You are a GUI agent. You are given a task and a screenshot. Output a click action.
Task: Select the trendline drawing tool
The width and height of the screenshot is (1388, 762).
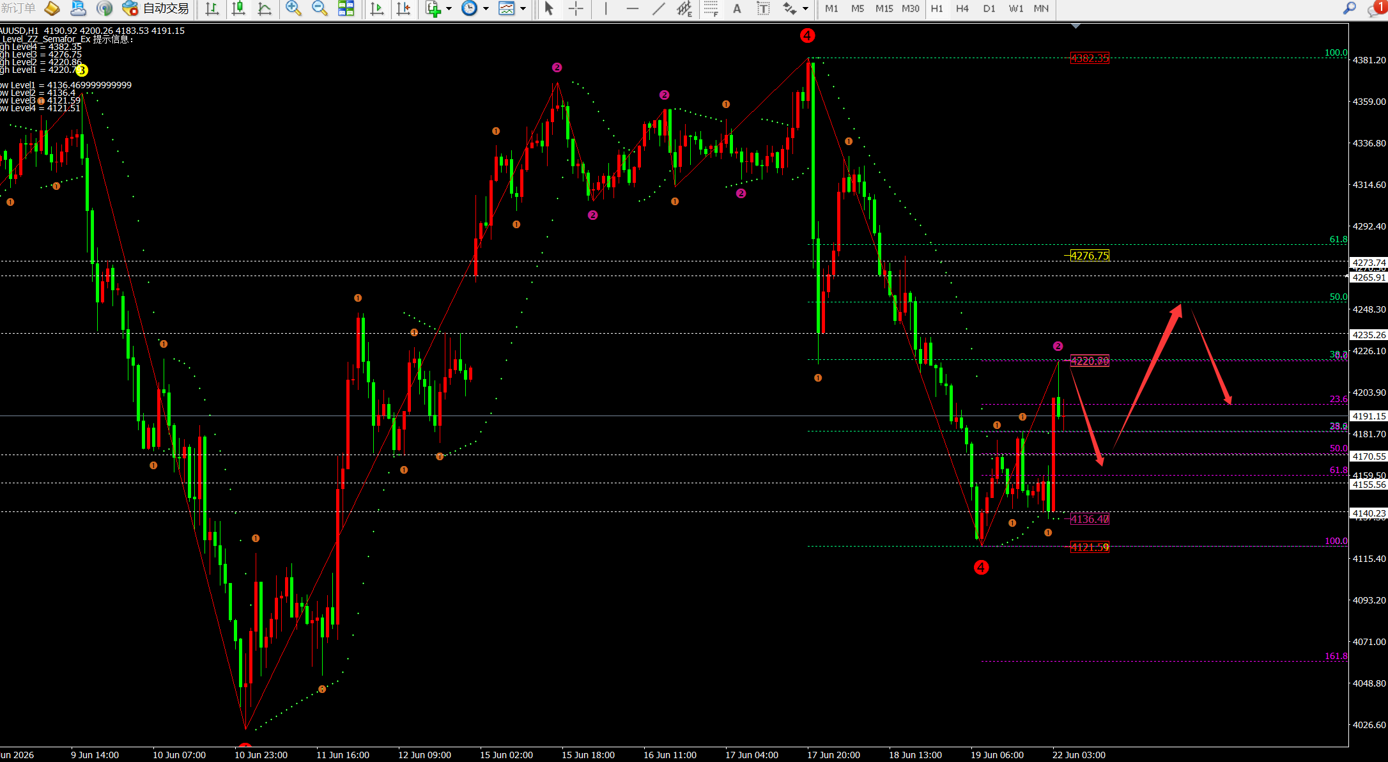click(x=658, y=8)
